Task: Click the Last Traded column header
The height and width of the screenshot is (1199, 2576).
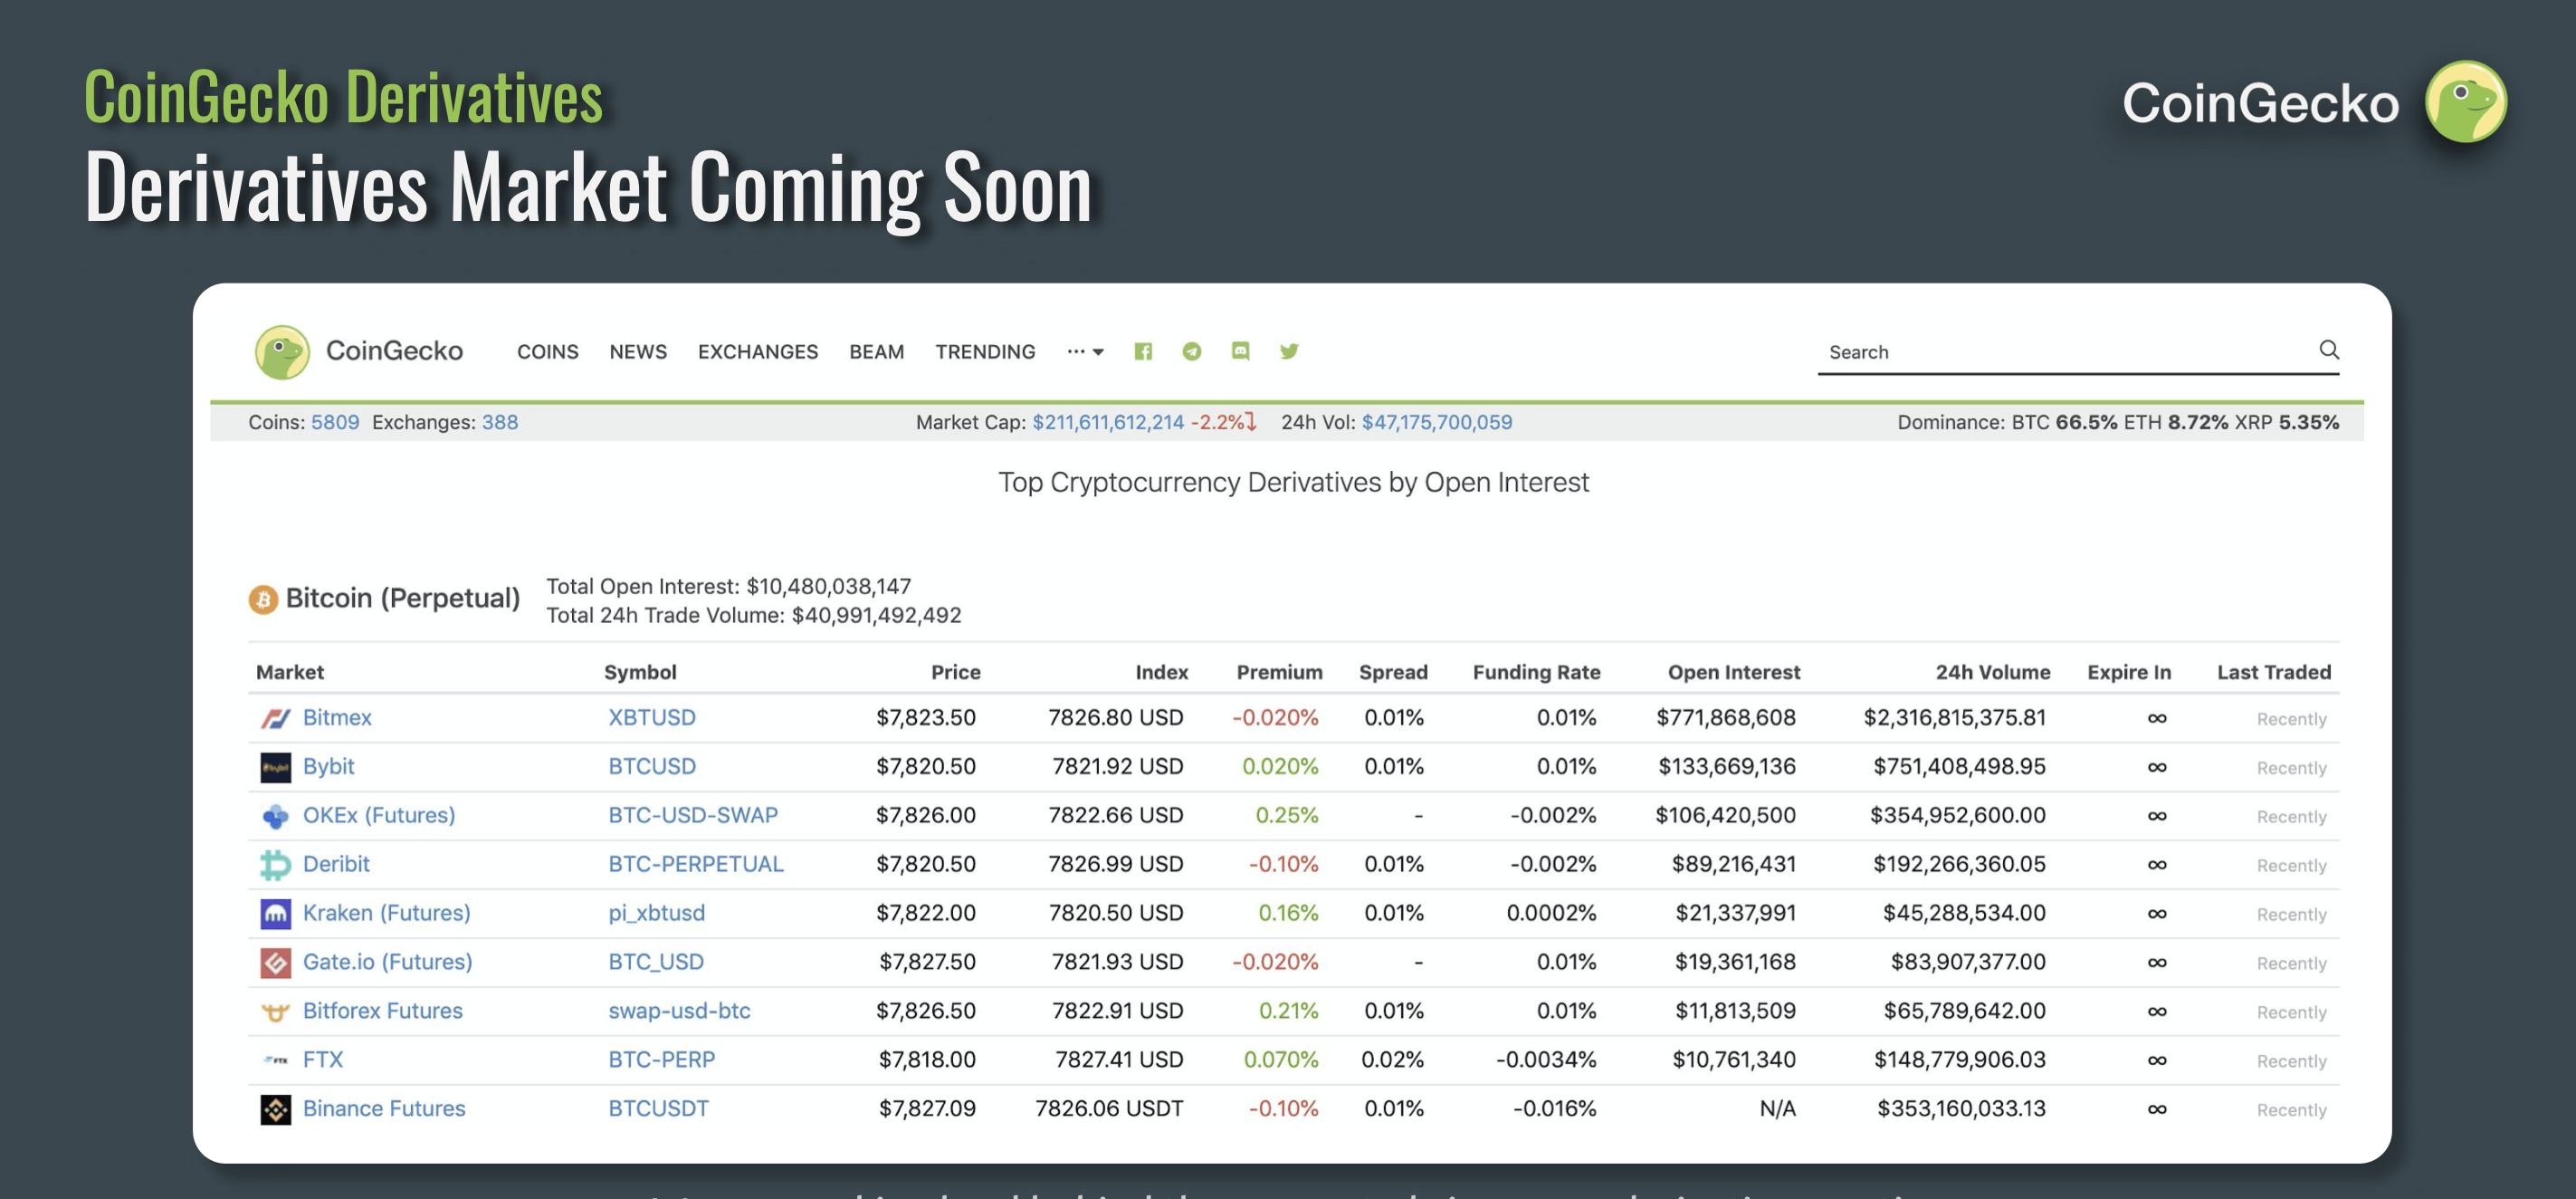Action: pyautogui.click(x=2274, y=673)
